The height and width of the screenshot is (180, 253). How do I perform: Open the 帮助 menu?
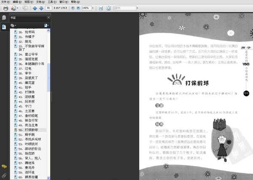tap(75, 2)
